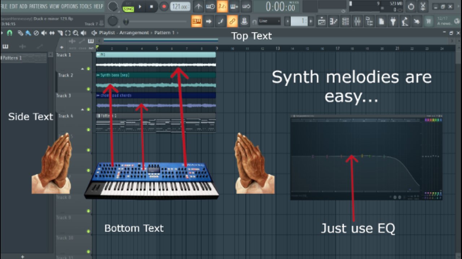
Task: Arm recording with the red record button
Action: [x=164, y=6]
